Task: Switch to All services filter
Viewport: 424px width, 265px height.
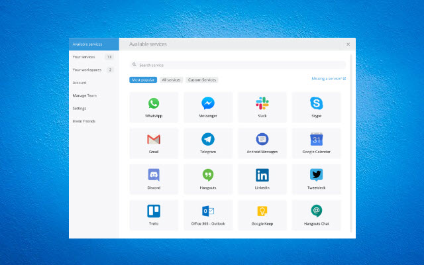Action: pos(171,79)
